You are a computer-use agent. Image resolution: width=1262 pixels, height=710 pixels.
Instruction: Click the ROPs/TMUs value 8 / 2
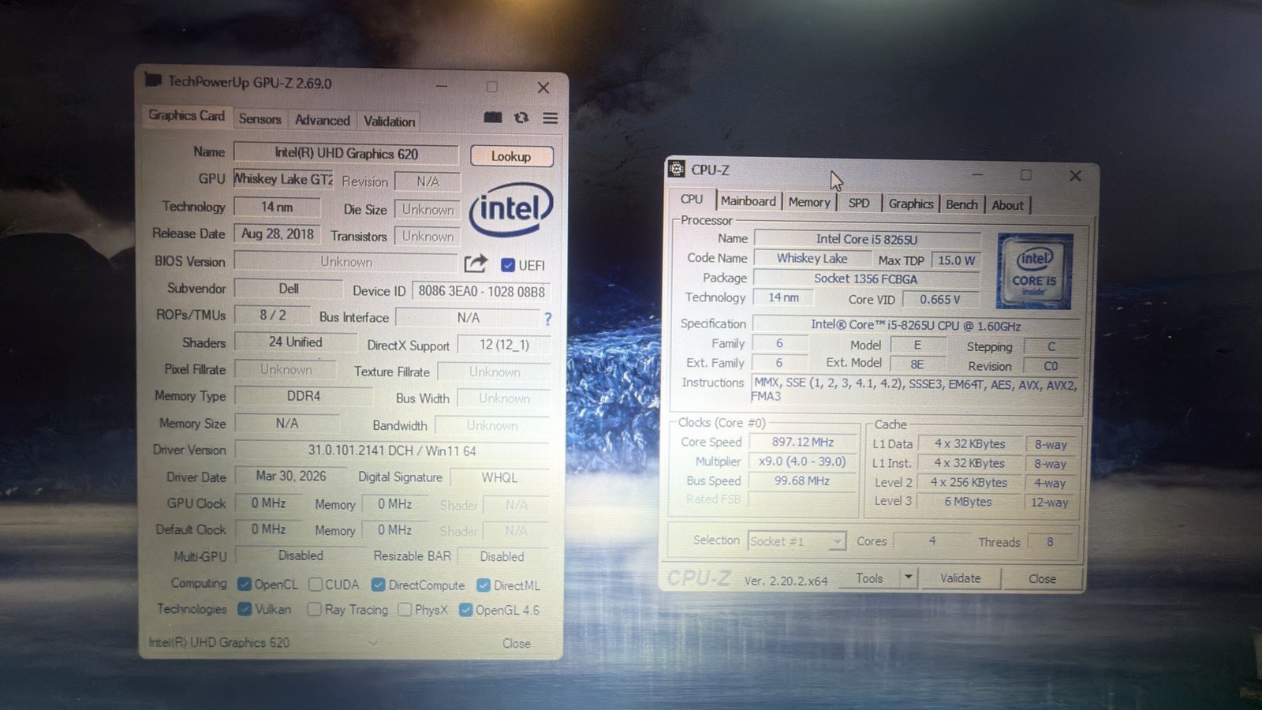click(x=273, y=315)
